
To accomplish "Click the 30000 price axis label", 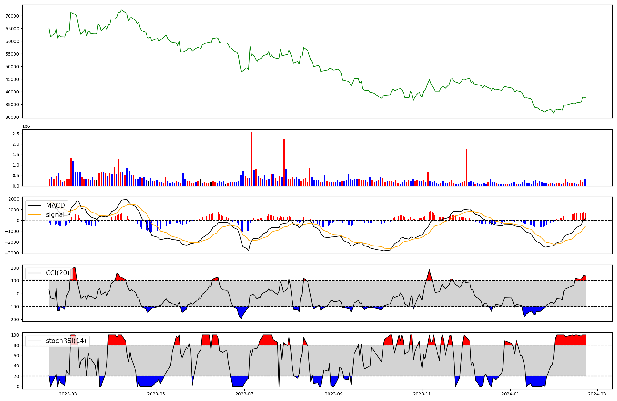I will (13, 117).
